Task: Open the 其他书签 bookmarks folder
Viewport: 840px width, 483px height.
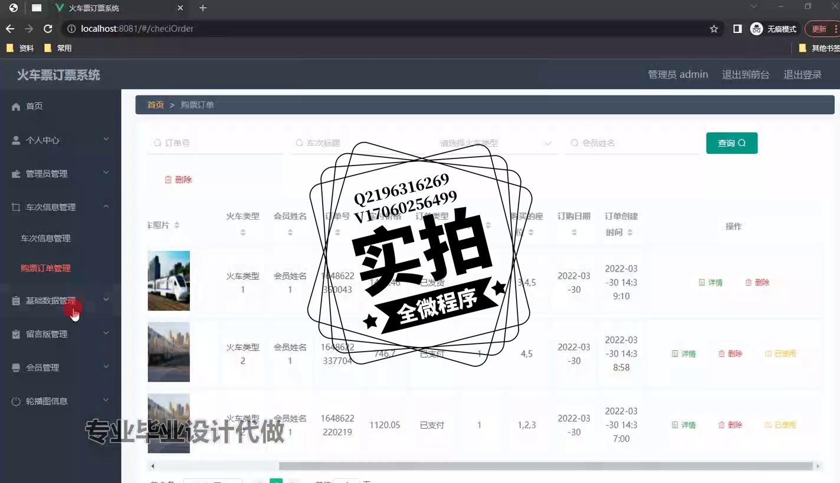Action: (819, 48)
